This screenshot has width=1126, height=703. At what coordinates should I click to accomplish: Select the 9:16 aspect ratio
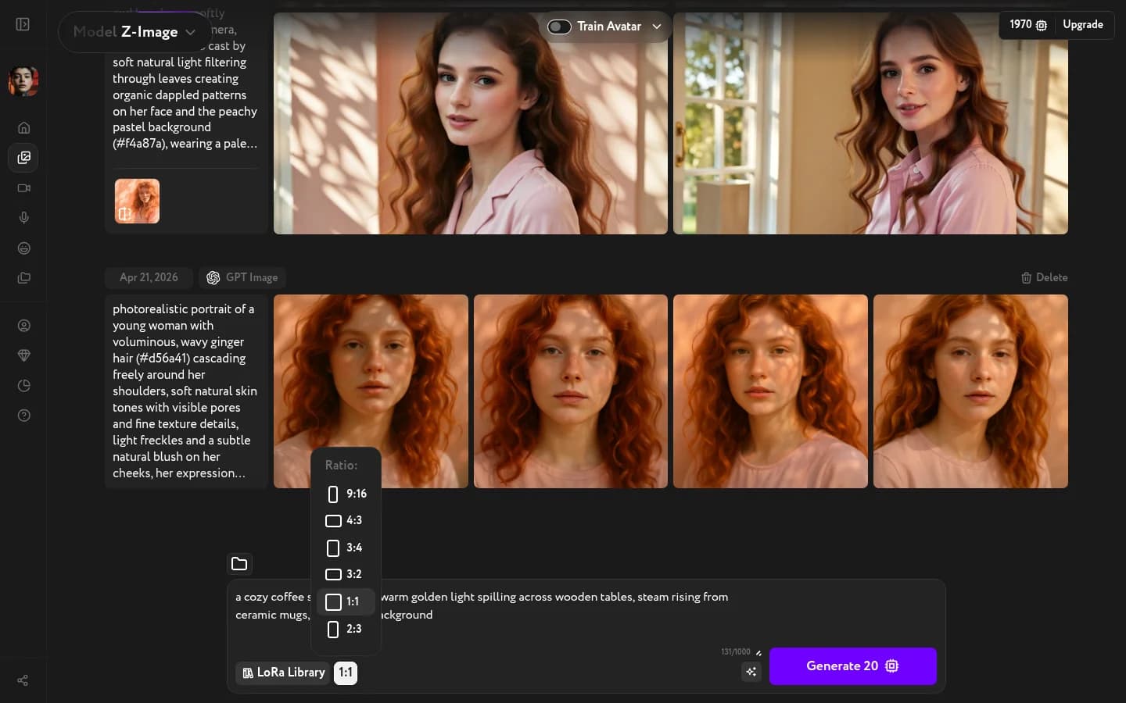(346, 494)
